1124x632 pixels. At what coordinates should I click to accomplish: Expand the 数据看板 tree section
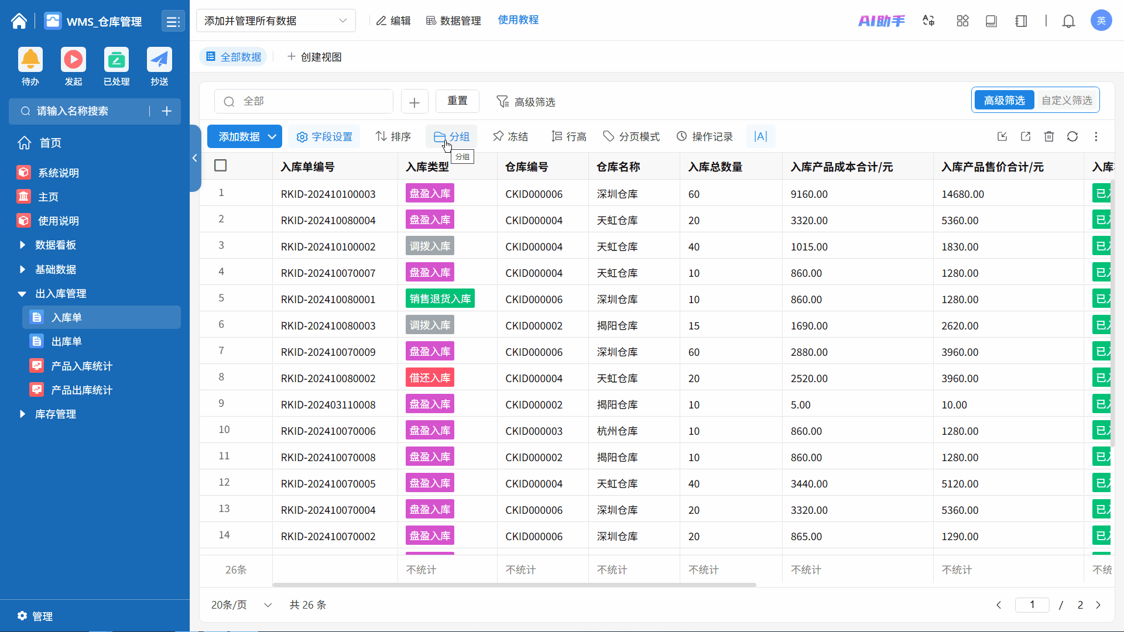pos(22,245)
